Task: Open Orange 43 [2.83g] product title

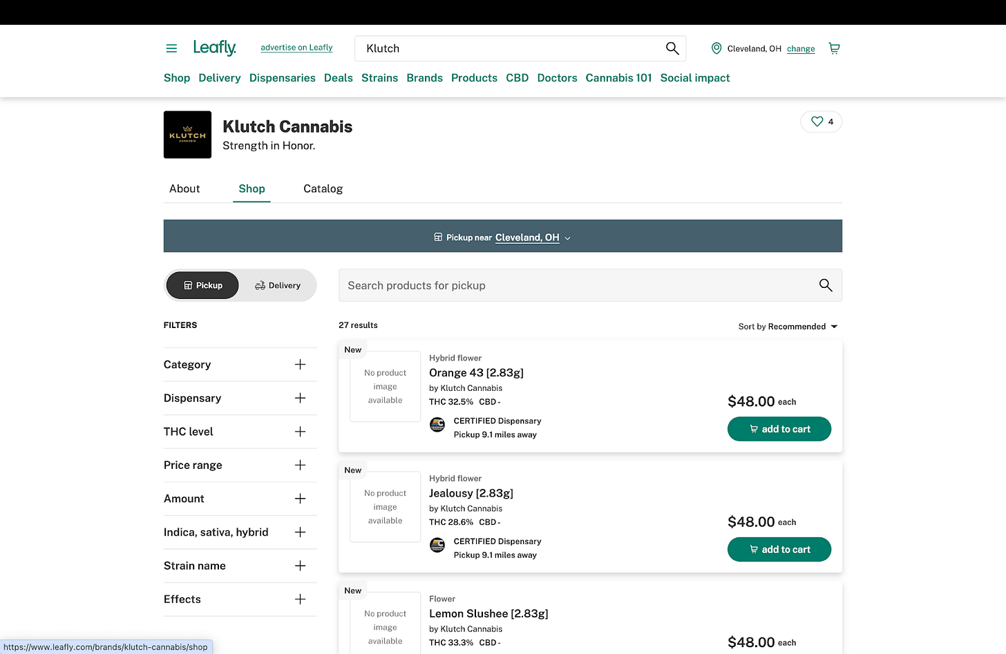Action: 476,373
